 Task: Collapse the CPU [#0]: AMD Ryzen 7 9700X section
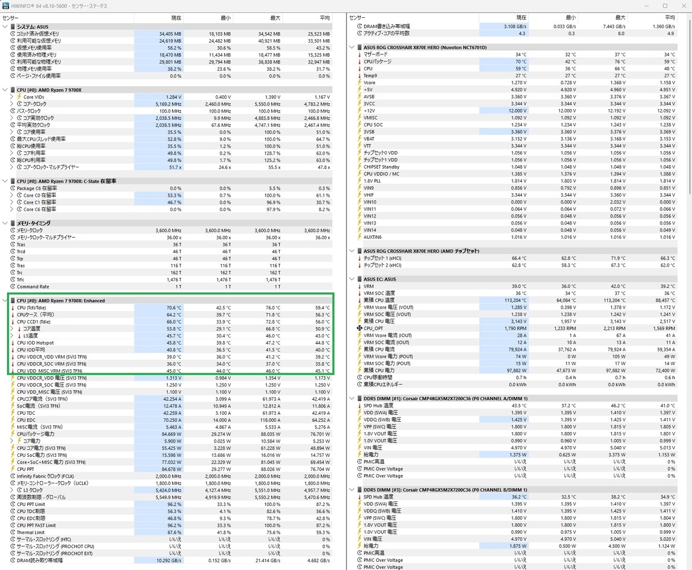point(5,90)
